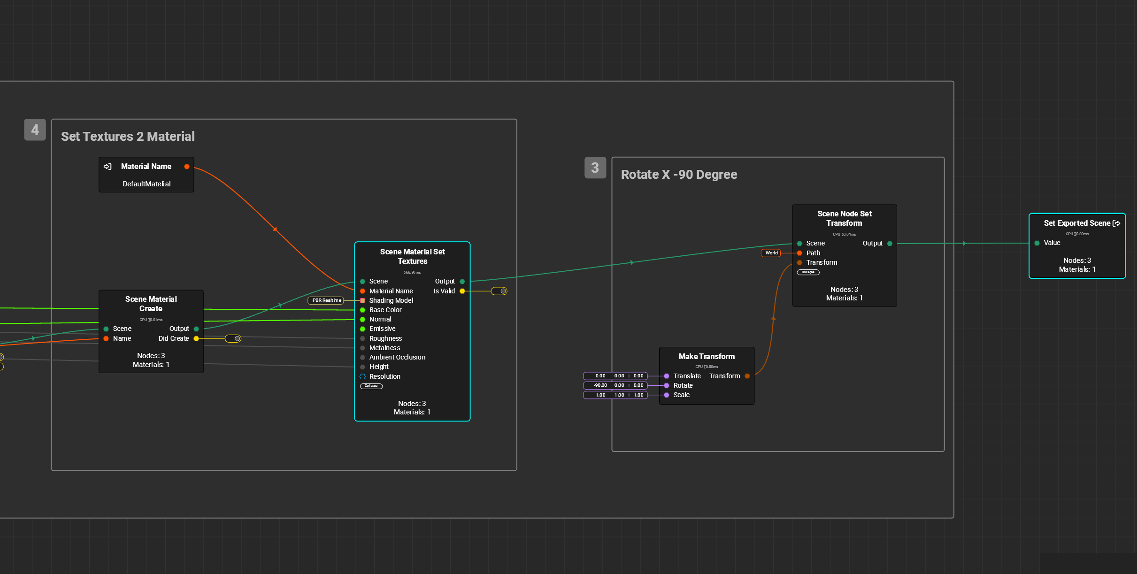The height and width of the screenshot is (574, 1137).
Task: Click the number 4 group badge
Action: pos(35,130)
